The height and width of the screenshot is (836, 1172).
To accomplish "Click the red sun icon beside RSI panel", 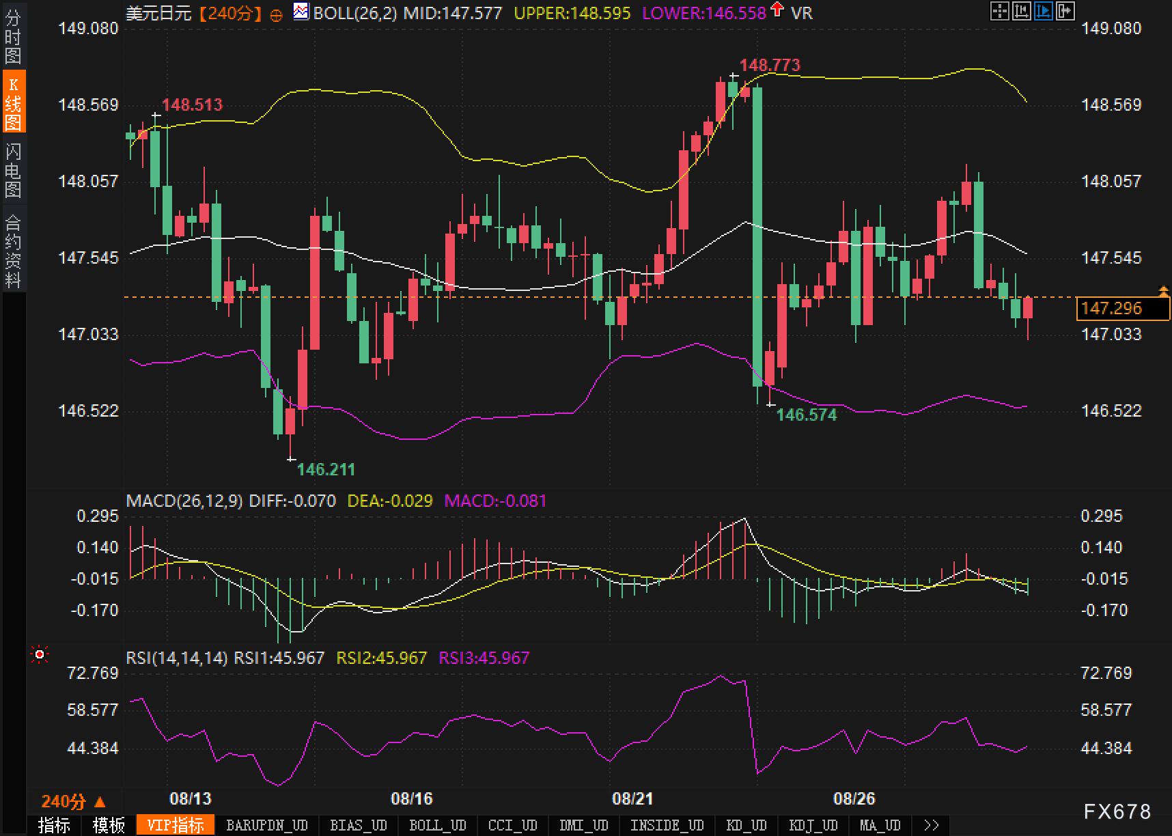I will point(40,655).
